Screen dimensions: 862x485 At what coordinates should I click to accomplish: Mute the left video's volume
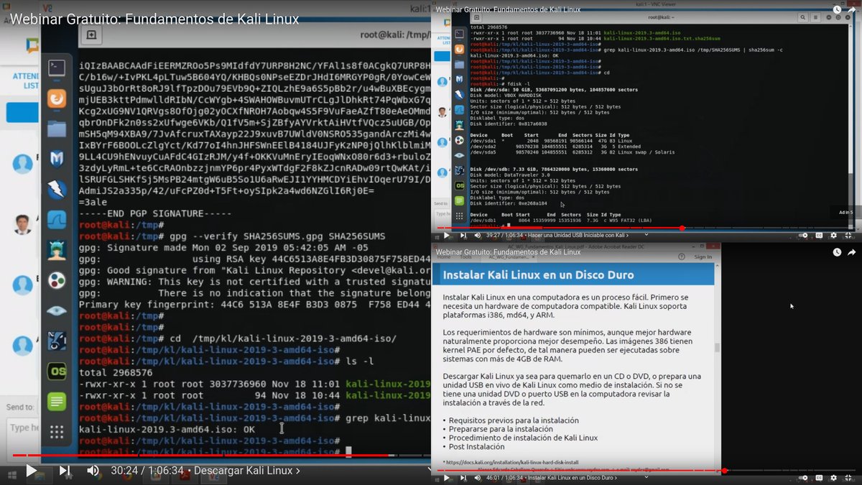93,471
